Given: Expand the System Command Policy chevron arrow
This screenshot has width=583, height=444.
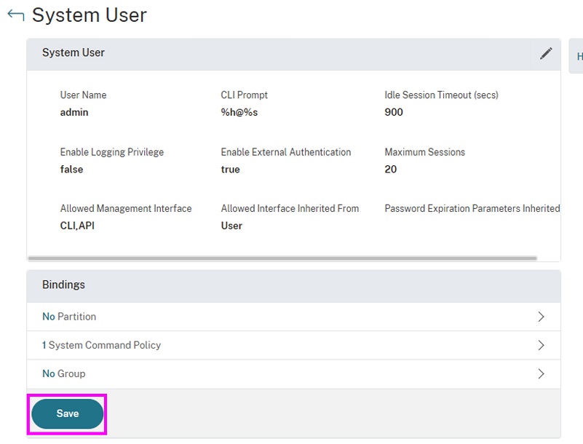Looking at the screenshot, I should pos(541,345).
